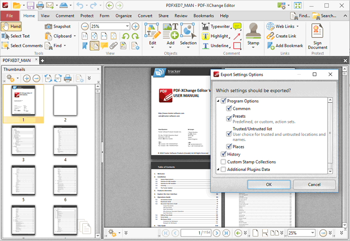This screenshot has width=350, height=241.
Task: Uncheck the Places checkbox
Action: 229,147
